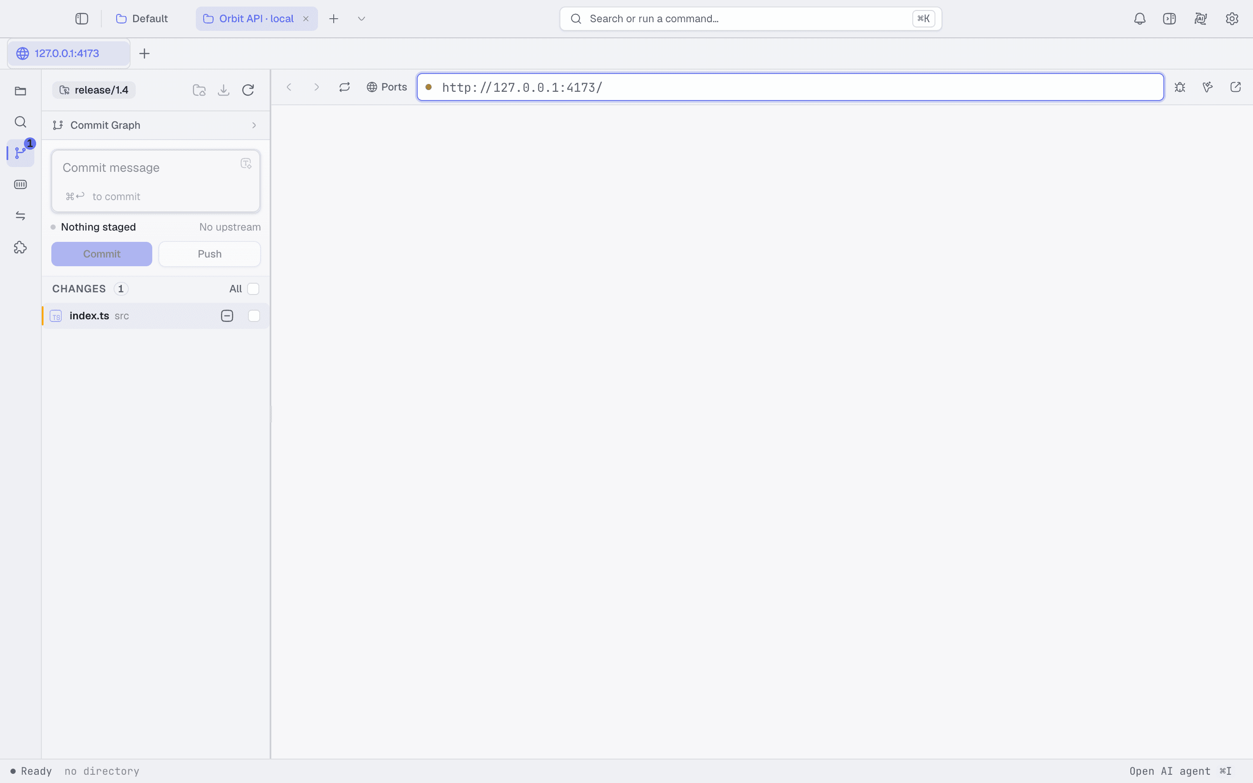Open the Ports panel sidebar icon
The width and height of the screenshot is (1253, 783).
click(20, 184)
